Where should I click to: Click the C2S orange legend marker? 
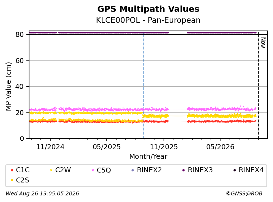click(x=12, y=180)
